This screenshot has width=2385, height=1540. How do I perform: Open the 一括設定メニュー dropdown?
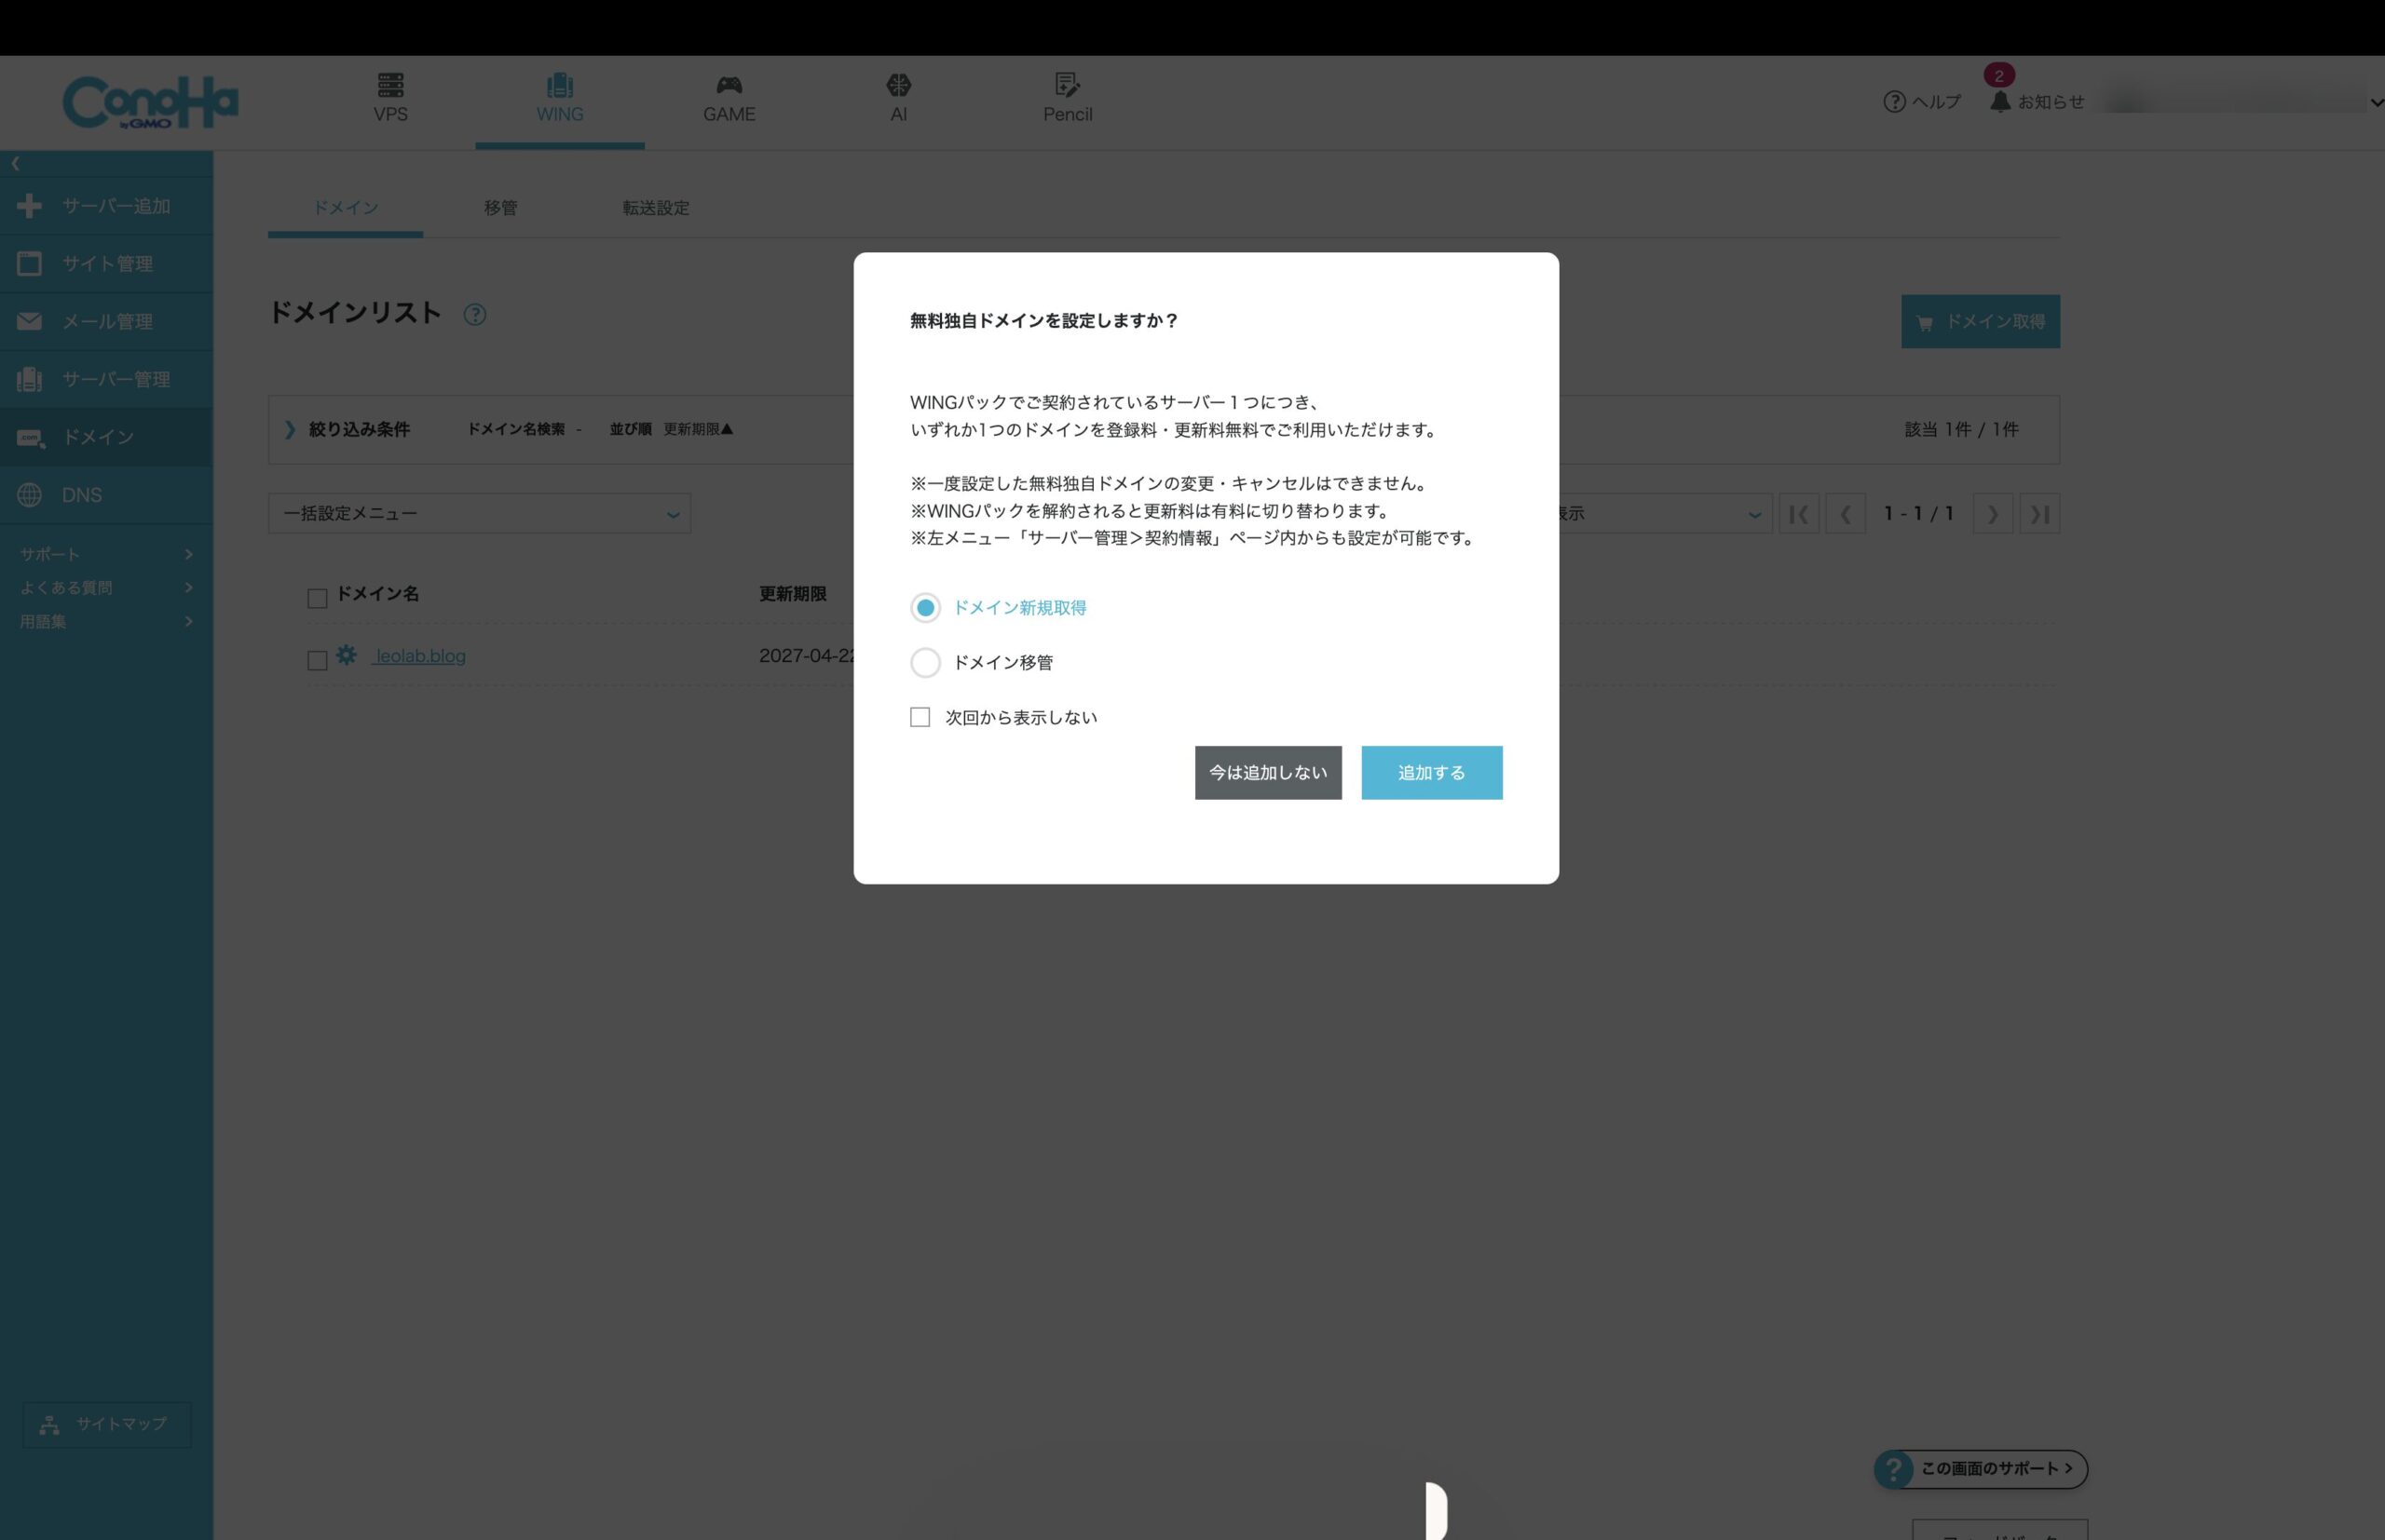[478, 513]
